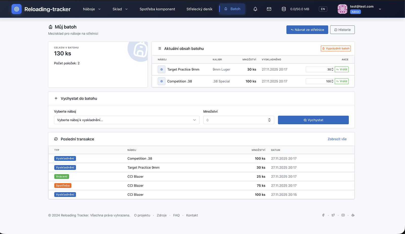The image size is (405, 234).
Task: Click the Target Practice 9mm cartridge icon
Action: 161,69
